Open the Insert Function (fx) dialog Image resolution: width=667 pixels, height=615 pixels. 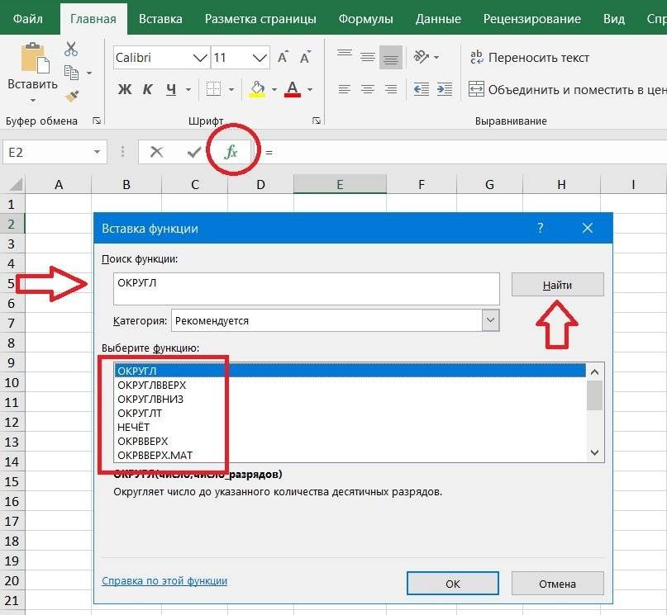(231, 153)
